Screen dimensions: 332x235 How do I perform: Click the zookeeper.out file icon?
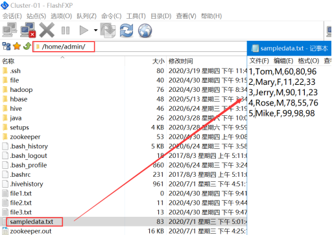5,231
